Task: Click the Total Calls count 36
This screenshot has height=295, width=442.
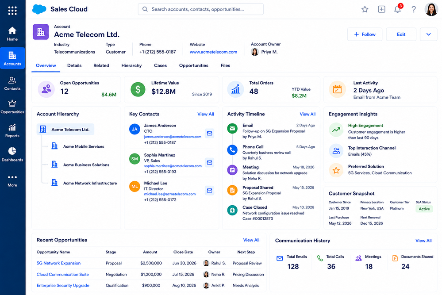Action: pyautogui.click(x=331, y=267)
